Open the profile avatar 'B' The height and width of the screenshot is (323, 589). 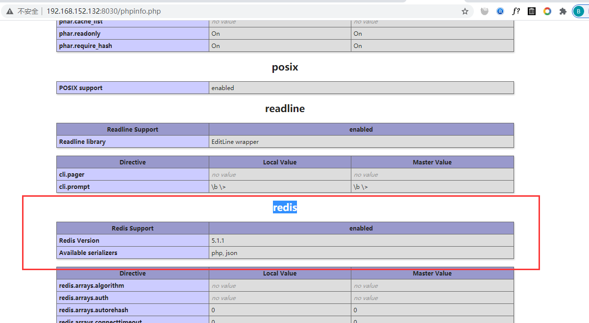[x=579, y=11]
